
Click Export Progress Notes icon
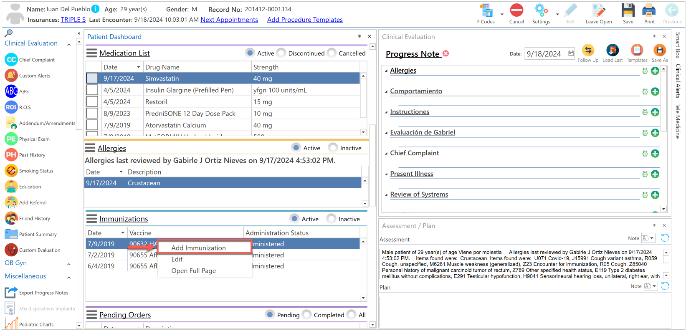coord(11,292)
